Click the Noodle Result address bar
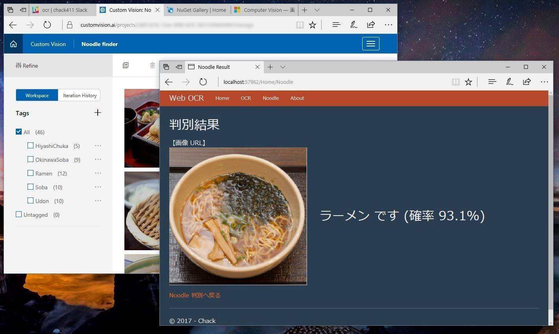 [333, 82]
